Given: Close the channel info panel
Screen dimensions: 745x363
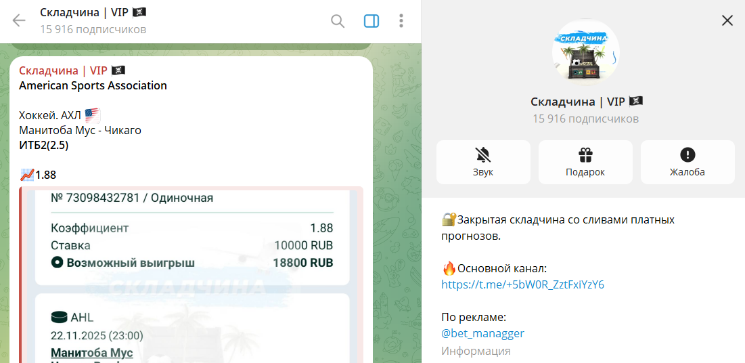Looking at the screenshot, I should (x=727, y=20).
